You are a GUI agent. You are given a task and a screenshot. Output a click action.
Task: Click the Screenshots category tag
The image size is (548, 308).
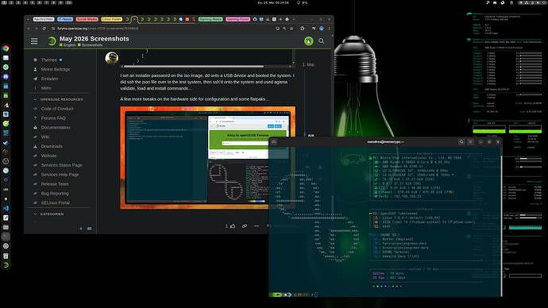tap(90, 45)
